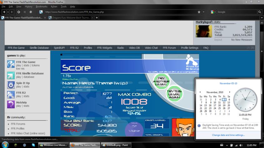Click the FFR The Game sidebar icon
Screen dimensions: 264x148
click(x=11, y=64)
